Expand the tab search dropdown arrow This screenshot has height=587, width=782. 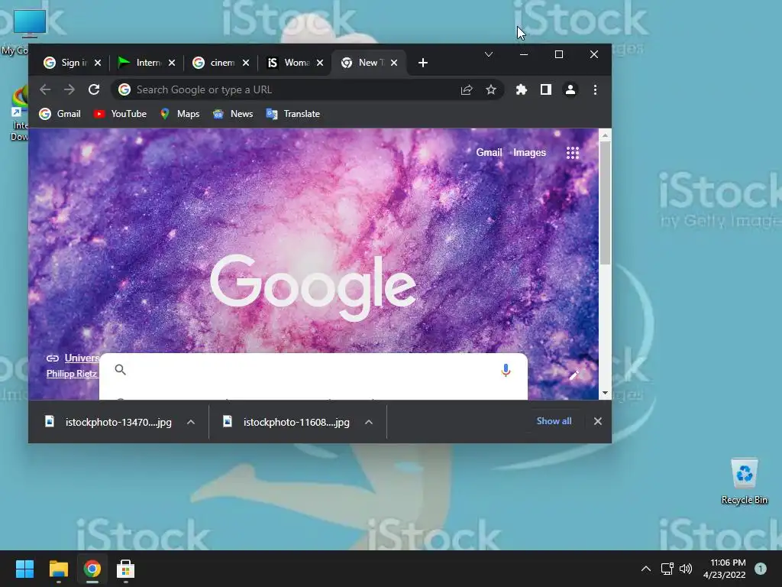(489, 54)
